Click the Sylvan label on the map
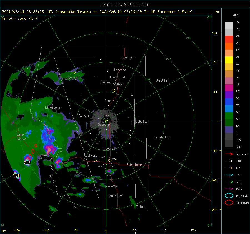Viewport: 250px width, 234px height. (x=106, y=82)
